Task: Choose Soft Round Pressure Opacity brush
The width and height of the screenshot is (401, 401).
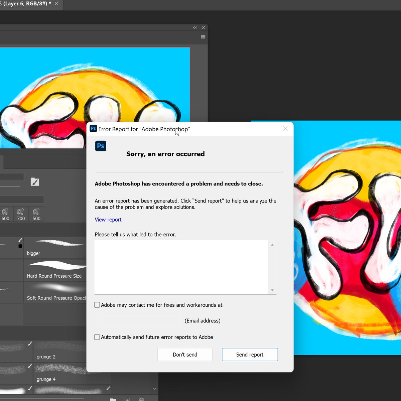Action: 55,292
